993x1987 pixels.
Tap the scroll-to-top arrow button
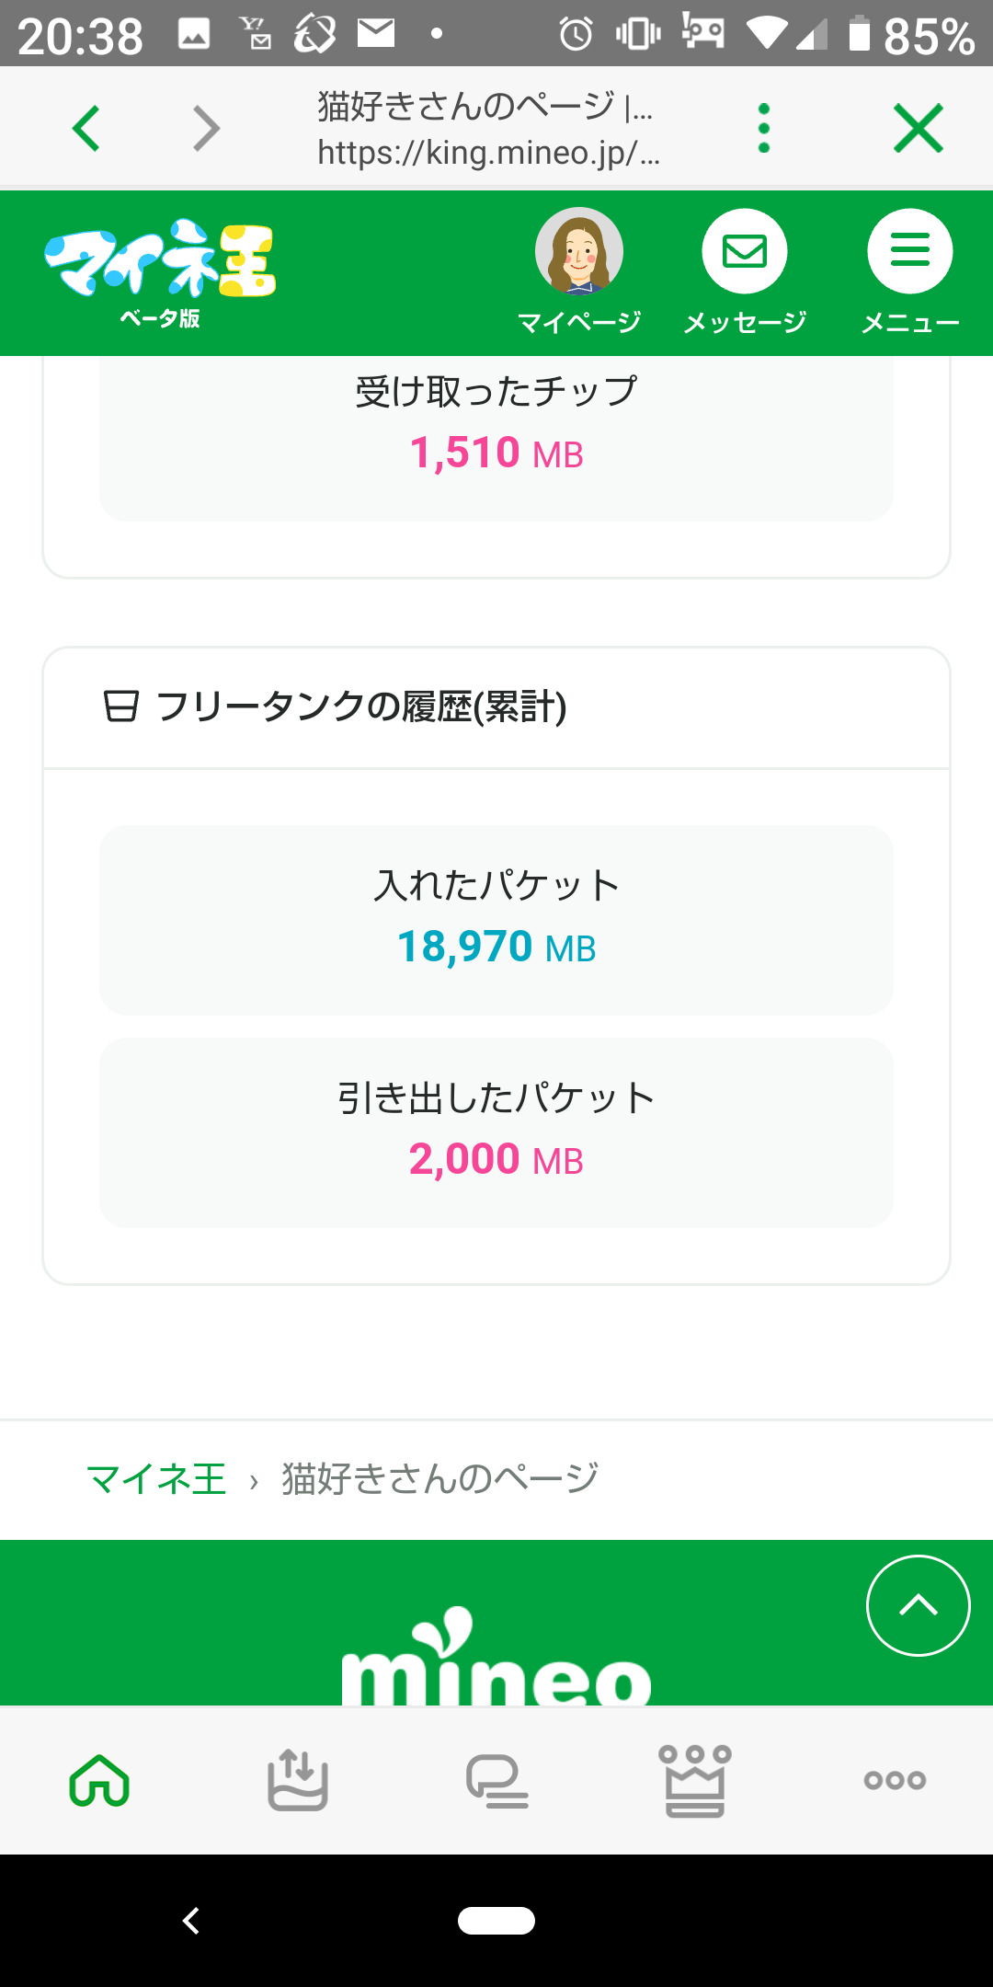(918, 1606)
